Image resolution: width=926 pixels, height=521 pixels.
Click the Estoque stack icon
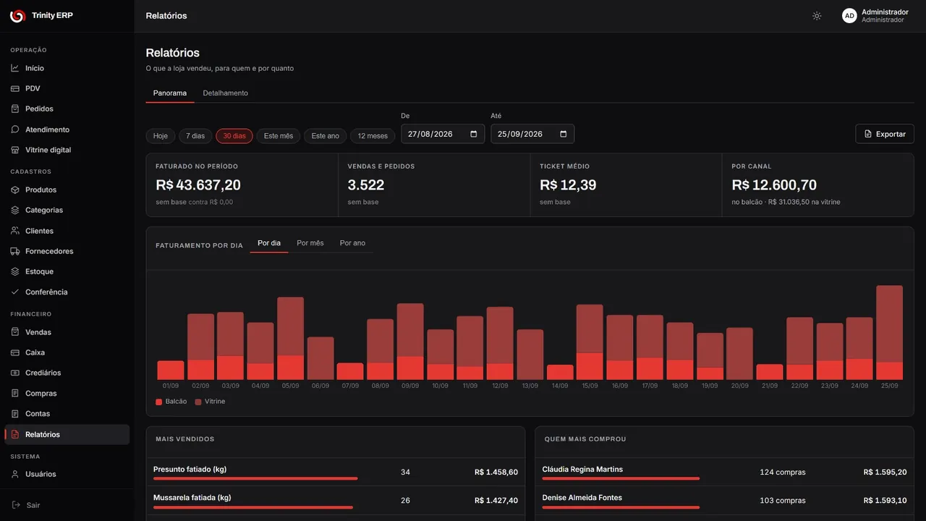click(15, 271)
